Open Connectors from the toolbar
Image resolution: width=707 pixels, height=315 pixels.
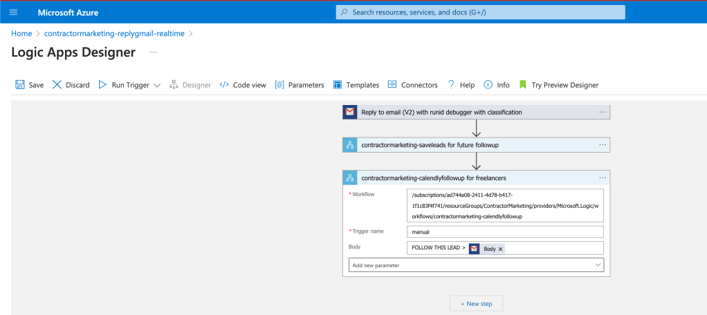click(412, 84)
